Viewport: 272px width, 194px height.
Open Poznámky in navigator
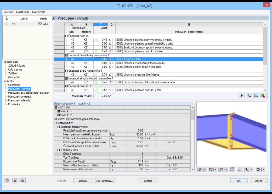click(x=14, y=104)
